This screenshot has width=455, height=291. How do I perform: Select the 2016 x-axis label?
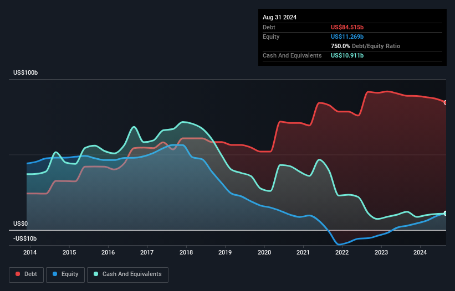click(108, 252)
